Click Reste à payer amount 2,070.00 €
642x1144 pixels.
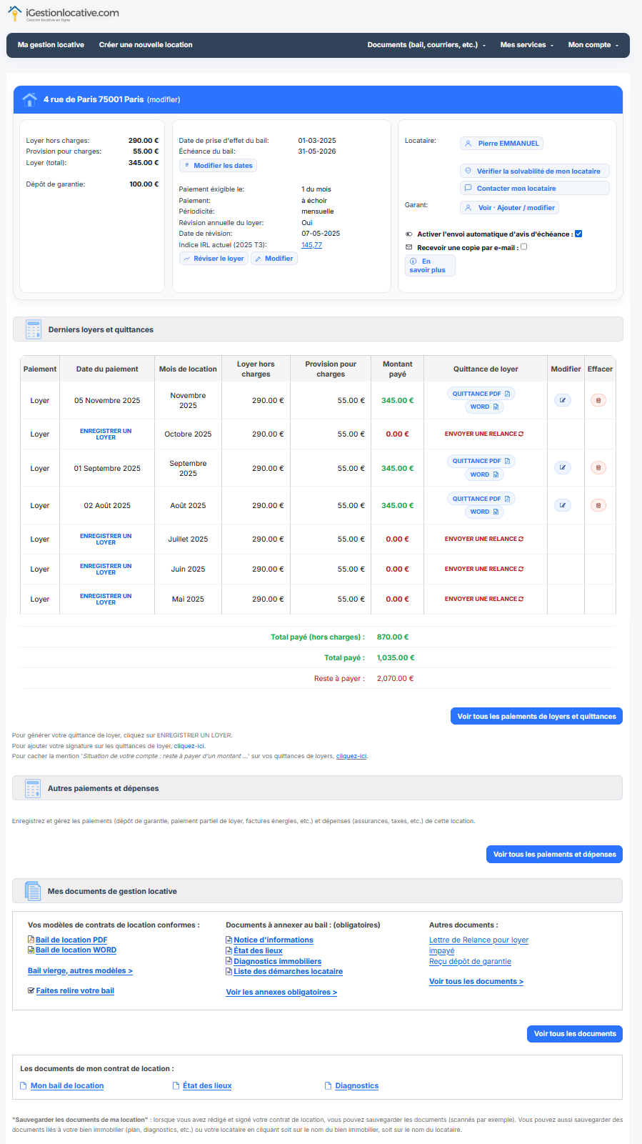396,679
